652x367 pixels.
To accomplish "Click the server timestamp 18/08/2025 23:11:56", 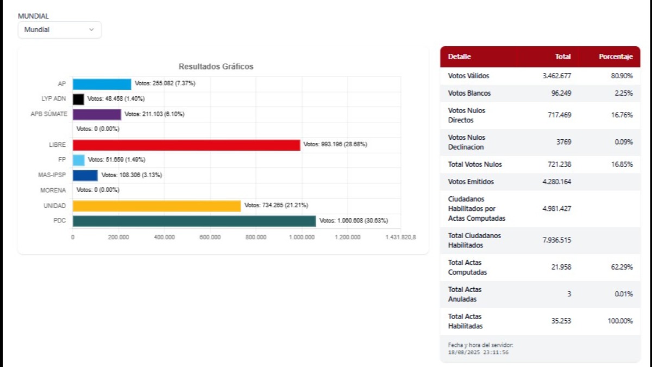I will (x=478, y=352).
